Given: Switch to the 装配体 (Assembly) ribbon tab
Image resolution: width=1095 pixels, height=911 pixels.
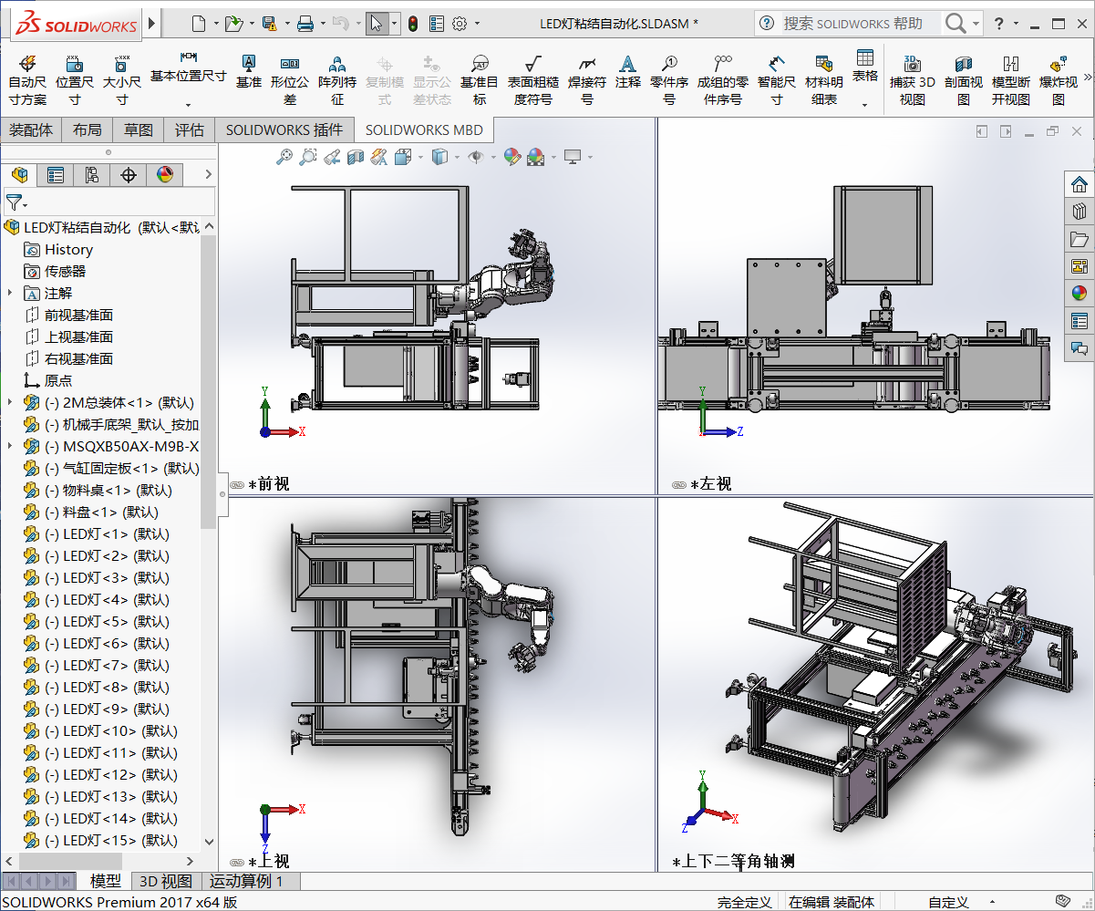Looking at the screenshot, I should [x=31, y=129].
